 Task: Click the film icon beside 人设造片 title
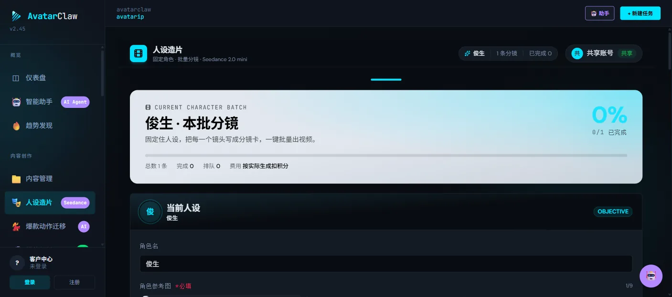pyautogui.click(x=139, y=53)
